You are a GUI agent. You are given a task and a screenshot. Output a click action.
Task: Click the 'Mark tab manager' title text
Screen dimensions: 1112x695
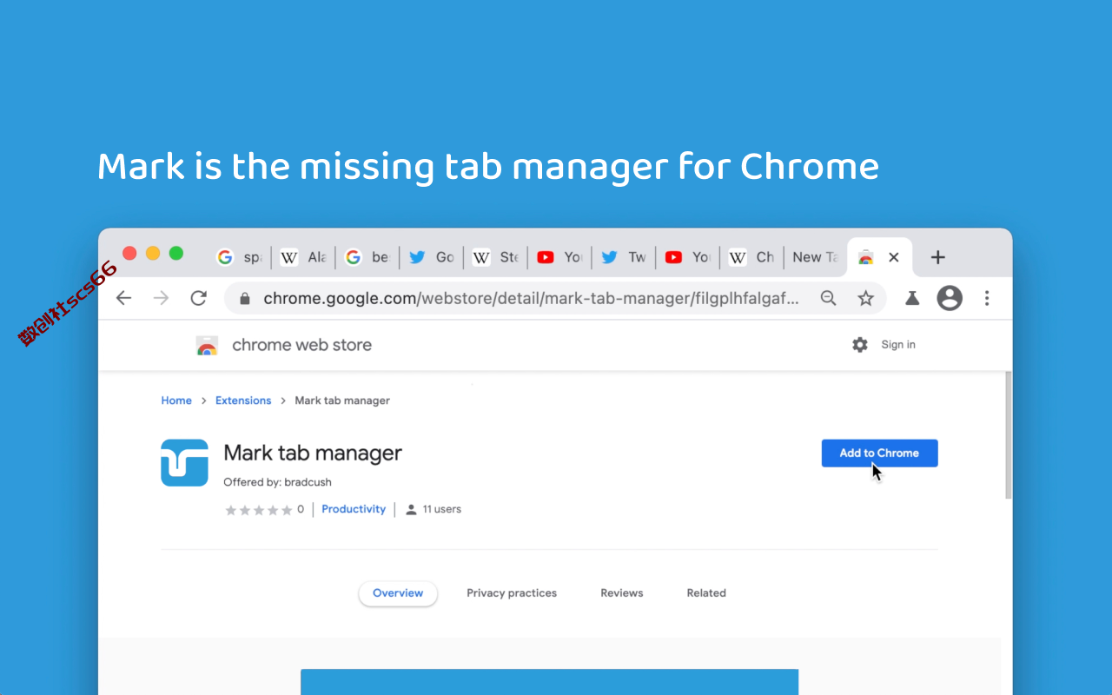tap(313, 453)
